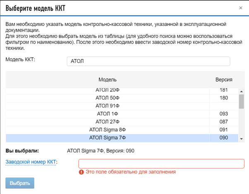The width and height of the screenshot is (249, 194).
Task: Click the Выбрать button
Action: point(20,183)
